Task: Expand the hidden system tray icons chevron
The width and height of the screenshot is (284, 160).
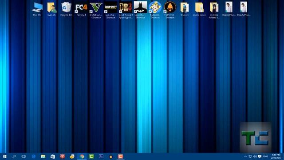Action: click(x=245, y=156)
